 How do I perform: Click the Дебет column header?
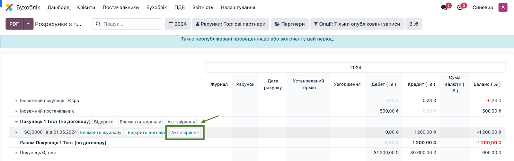click(384, 84)
